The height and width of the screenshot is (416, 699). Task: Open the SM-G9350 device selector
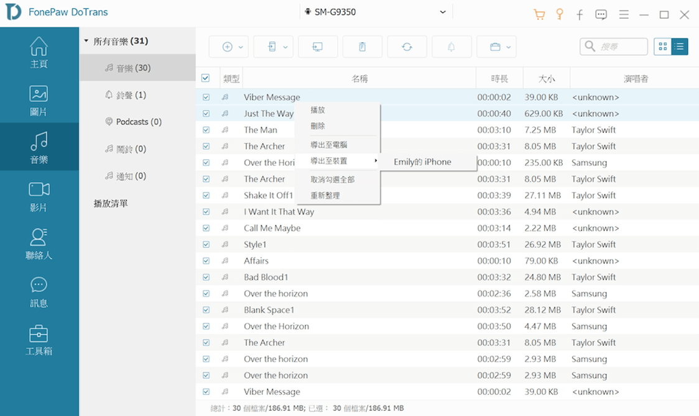(x=376, y=12)
